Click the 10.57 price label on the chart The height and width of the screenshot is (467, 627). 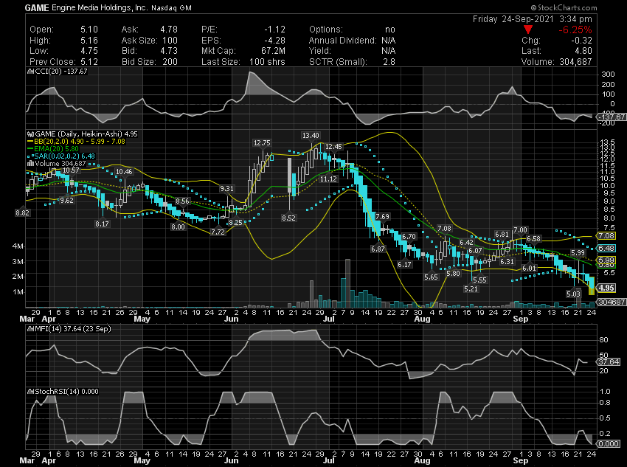click(x=71, y=170)
